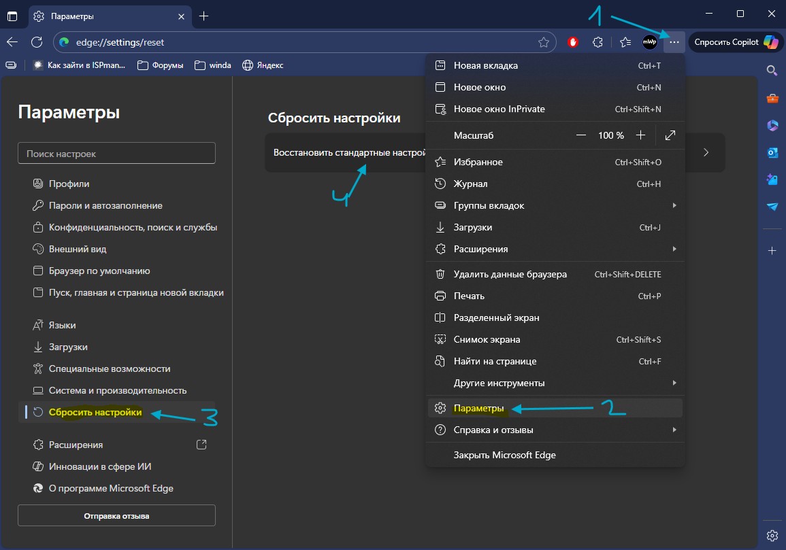Open the Favorites icon in the toolbar
The height and width of the screenshot is (550, 786).
(625, 42)
